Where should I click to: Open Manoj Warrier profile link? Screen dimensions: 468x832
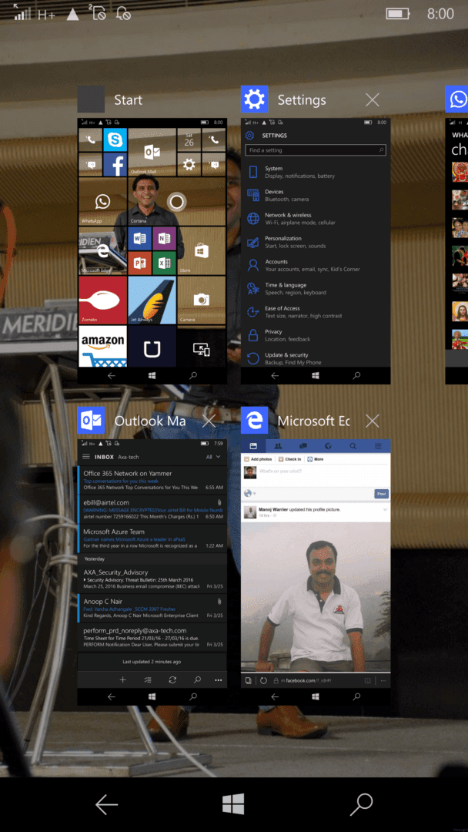point(273,509)
